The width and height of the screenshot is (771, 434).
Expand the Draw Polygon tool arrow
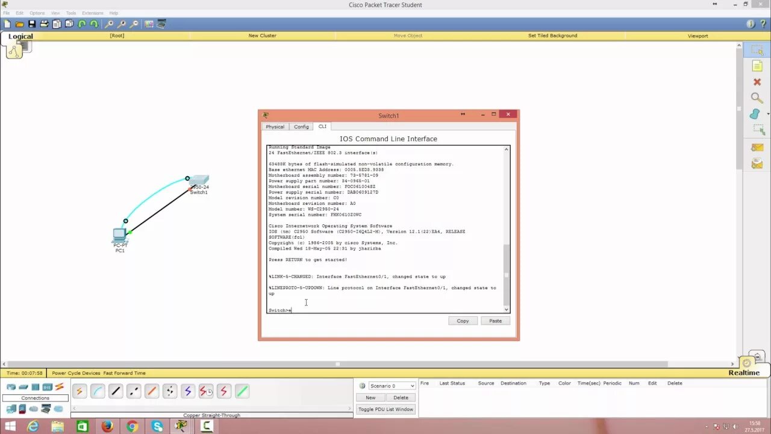(768, 114)
